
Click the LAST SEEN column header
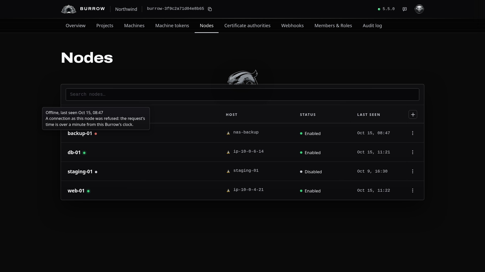(x=369, y=115)
